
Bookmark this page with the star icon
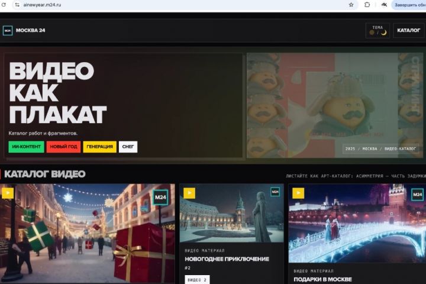(x=351, y=5)
